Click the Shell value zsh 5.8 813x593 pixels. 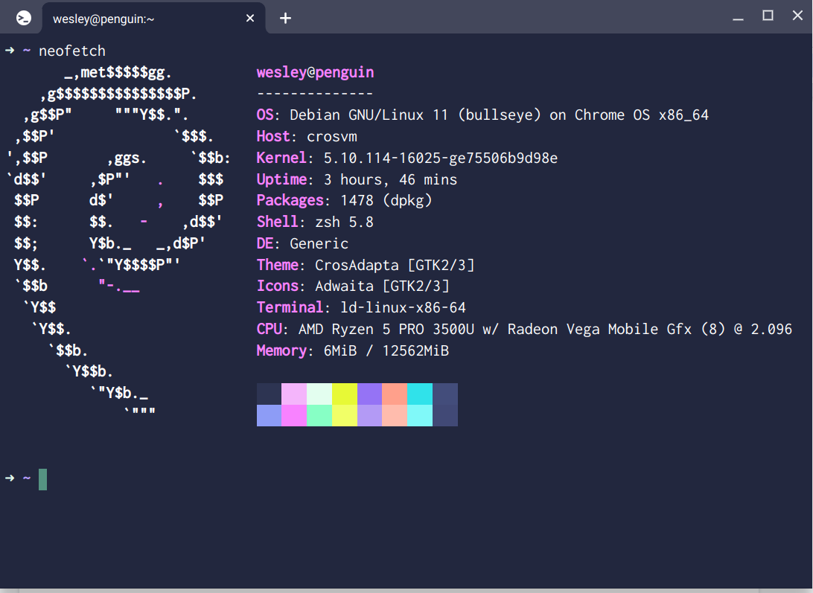point(344,222)
